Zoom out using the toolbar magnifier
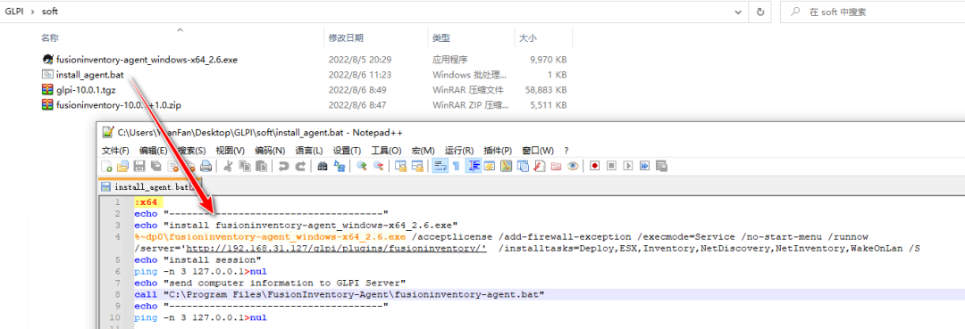This screenshot has width=965, height=329. [379, 166]
